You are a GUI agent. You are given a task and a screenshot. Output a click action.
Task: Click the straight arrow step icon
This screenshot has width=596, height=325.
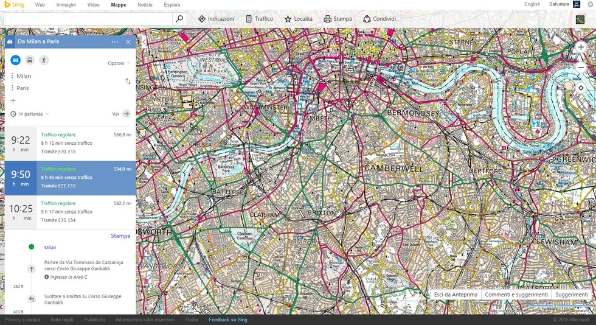32,269
